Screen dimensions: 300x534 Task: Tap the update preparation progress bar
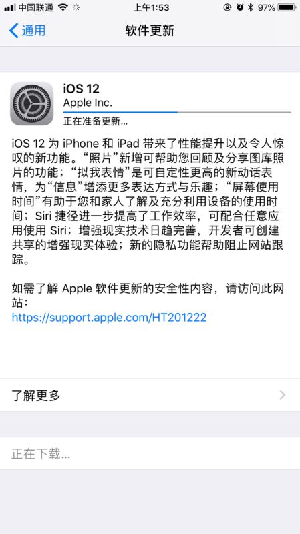click(177, 112)
